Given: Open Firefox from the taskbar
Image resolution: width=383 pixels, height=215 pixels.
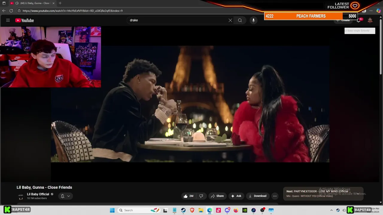Looking at the screenshot, I should (x=236, y=210).
